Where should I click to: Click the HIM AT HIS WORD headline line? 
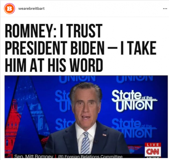click(54, 65)
